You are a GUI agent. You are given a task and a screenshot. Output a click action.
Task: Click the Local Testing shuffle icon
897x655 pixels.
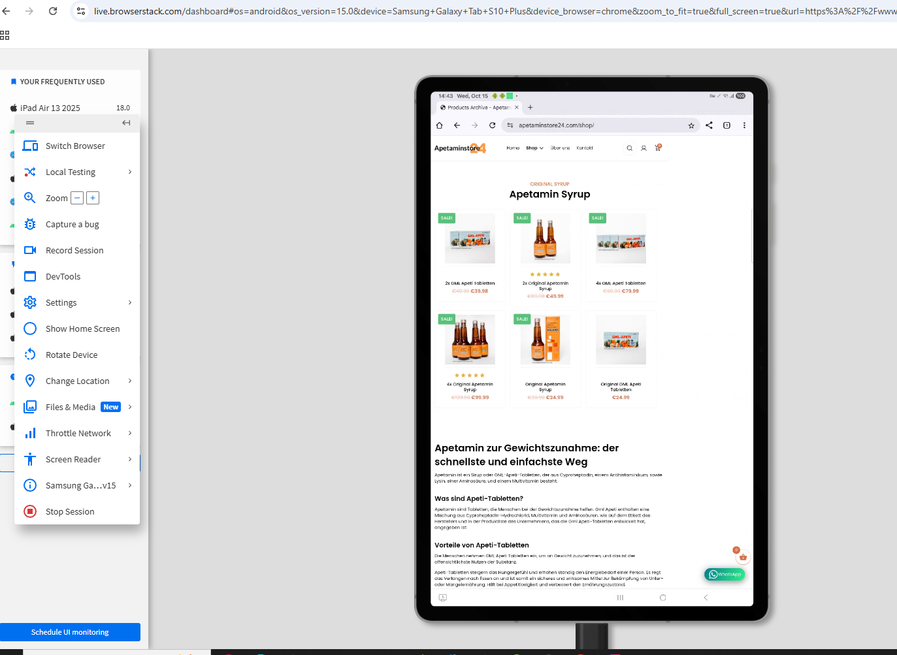30,172
